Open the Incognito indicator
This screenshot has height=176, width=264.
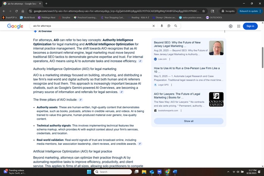[x=228, y=11]
